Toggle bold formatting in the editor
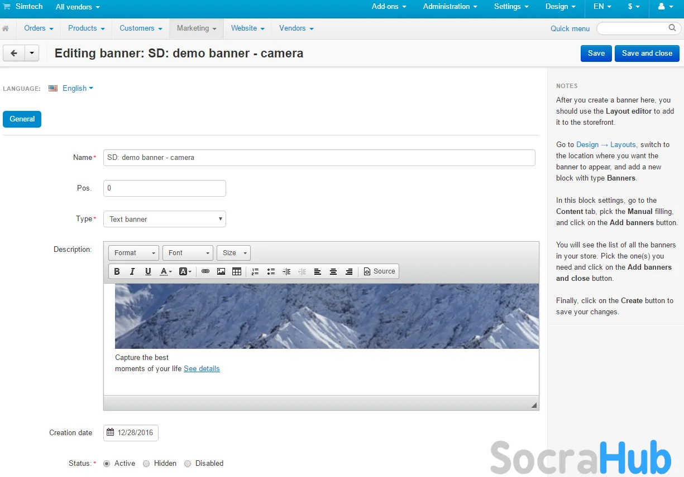 (117, 271)
